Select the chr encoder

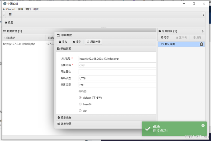pyautogui.click(x=80, y=111)
